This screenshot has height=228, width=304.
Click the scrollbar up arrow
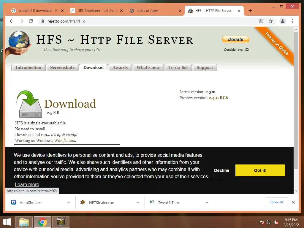tap(296, 29)
